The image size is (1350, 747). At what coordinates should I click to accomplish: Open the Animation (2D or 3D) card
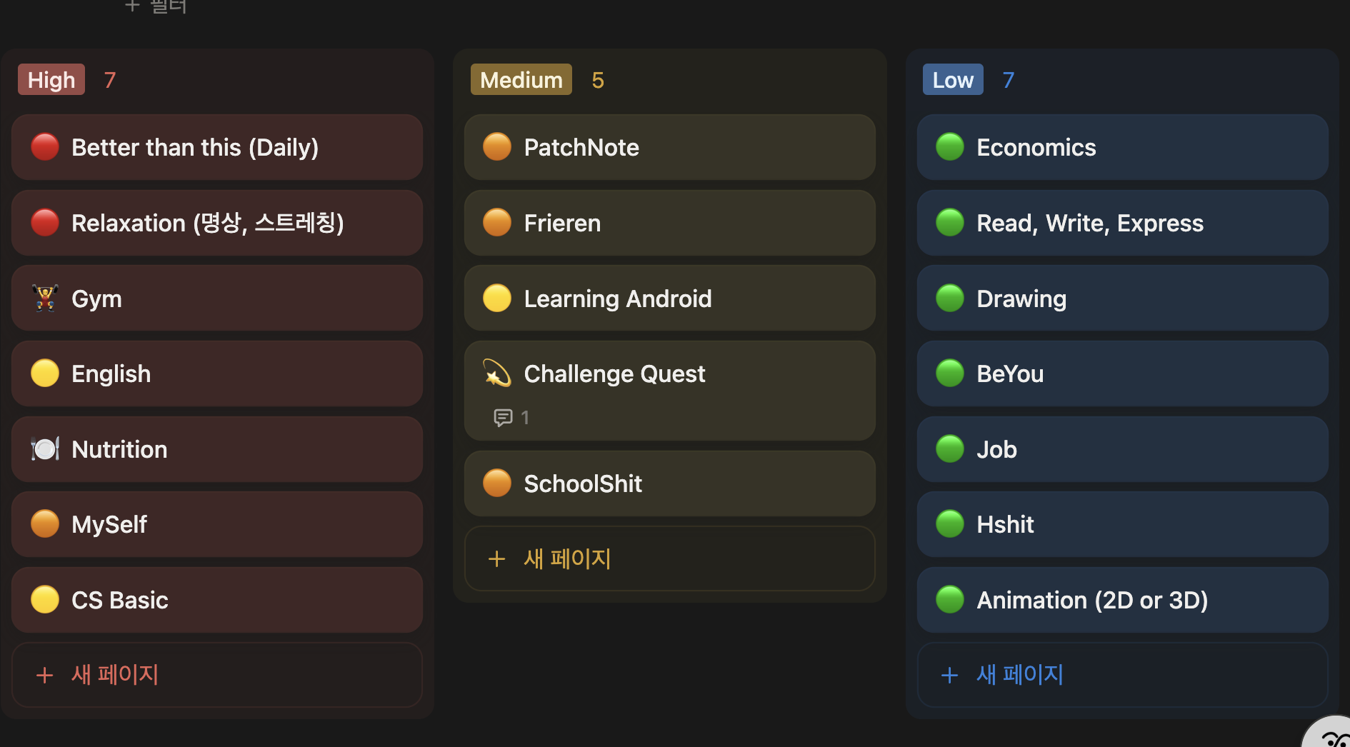click(x=1122, y=600)
